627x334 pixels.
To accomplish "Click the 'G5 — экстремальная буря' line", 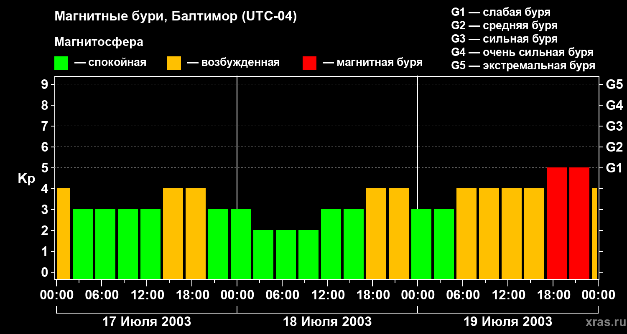I will tap(523, 66).
